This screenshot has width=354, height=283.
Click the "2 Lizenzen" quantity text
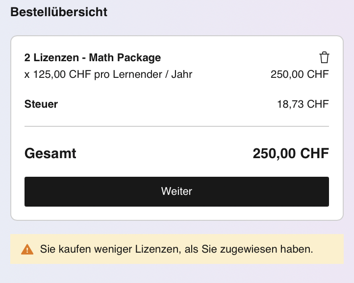[51, 58]
